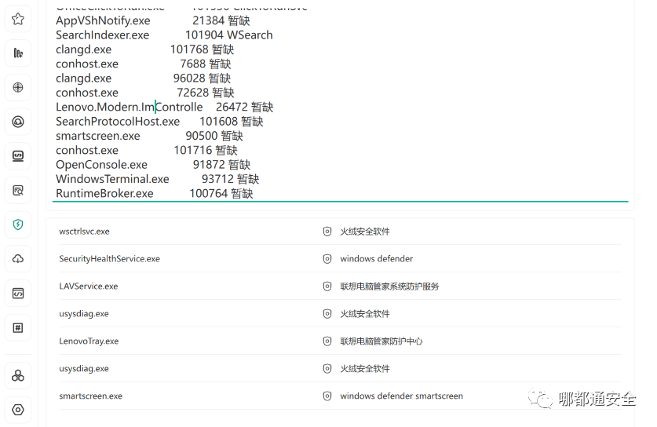This screenshot has width=657, height=427.
Task: Click shield icon beside windows defender smartscreen
Action: point(327,396)
